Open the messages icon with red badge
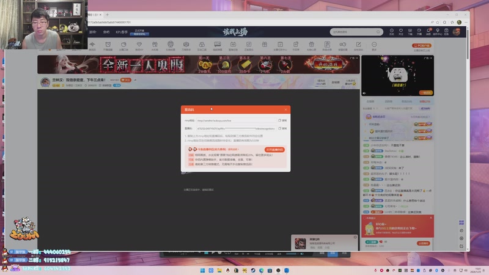Viewport: 489px width, 275px height. (x=428, y=31)
